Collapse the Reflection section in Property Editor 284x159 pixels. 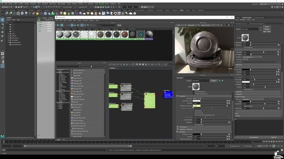(x=177, y=96)
